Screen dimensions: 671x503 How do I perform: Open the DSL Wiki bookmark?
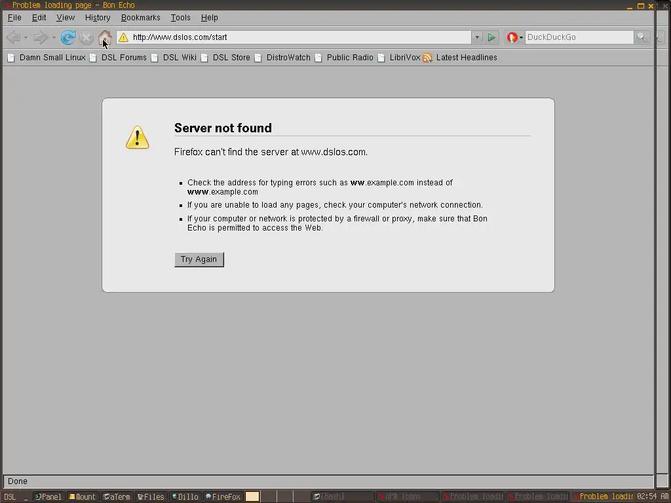174,58
